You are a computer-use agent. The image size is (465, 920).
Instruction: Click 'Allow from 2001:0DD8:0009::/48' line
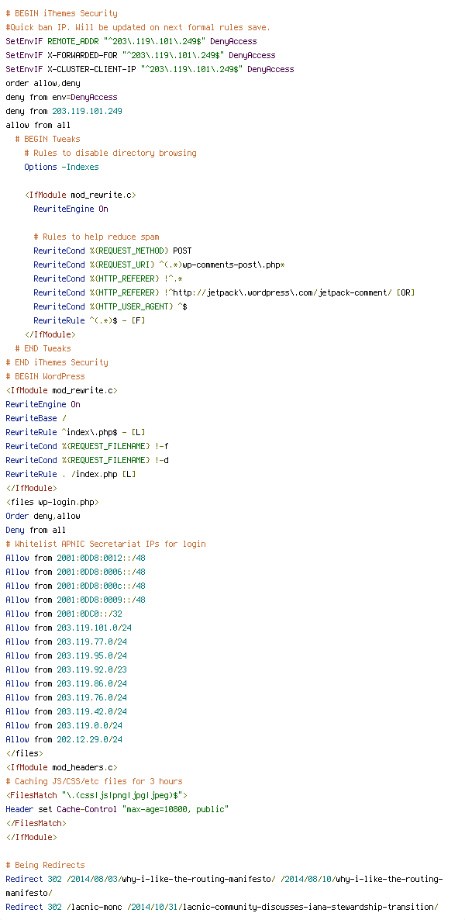point(76,600)
